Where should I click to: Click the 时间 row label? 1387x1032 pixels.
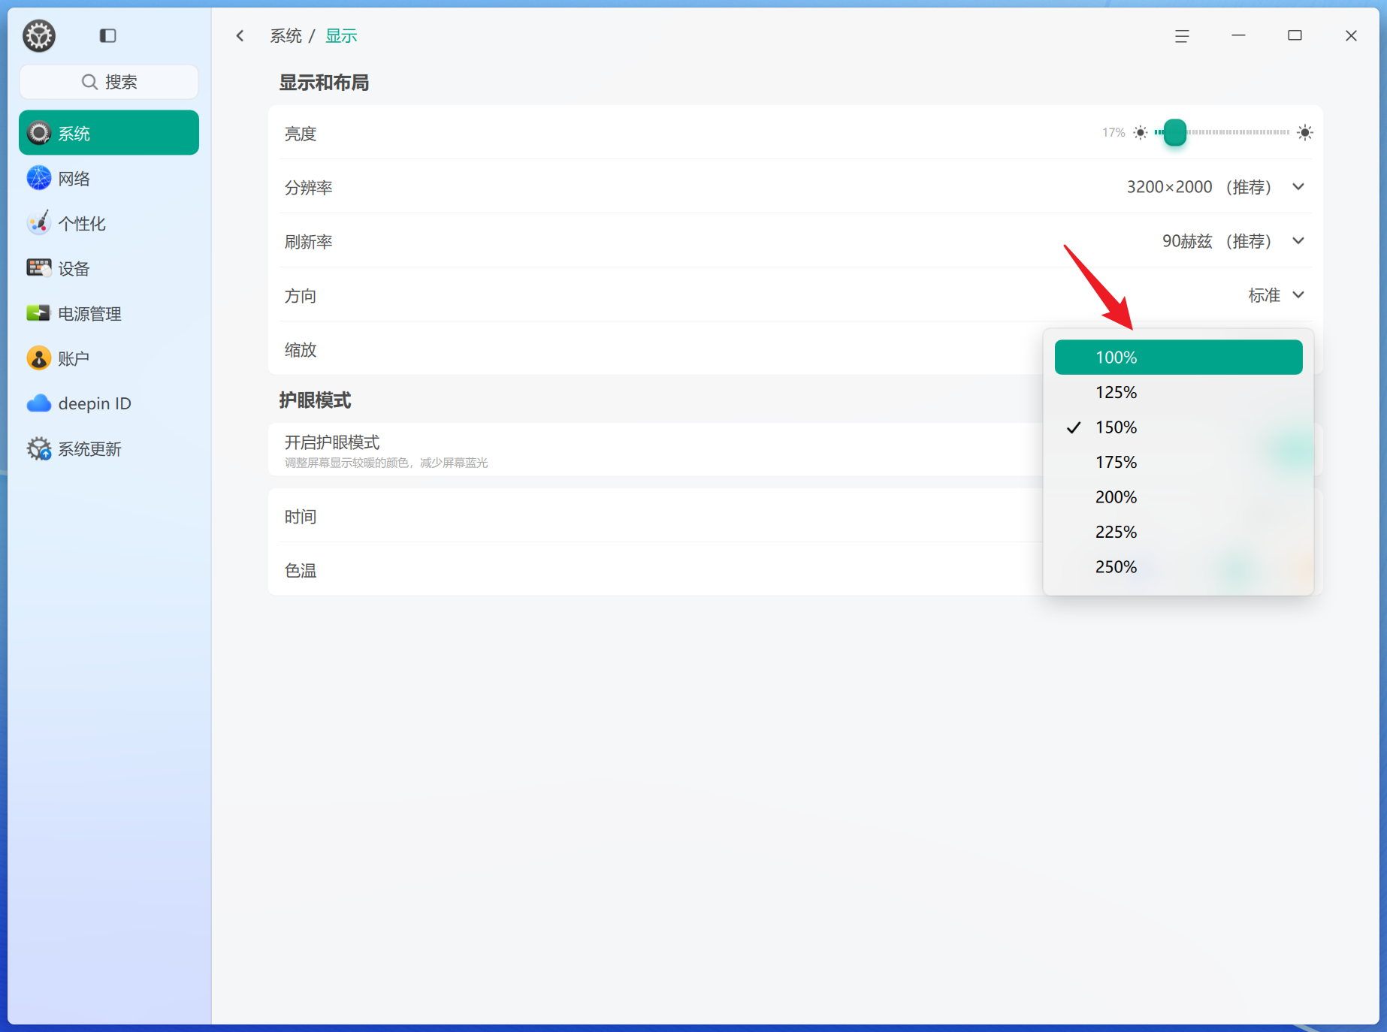coord(301,517)
